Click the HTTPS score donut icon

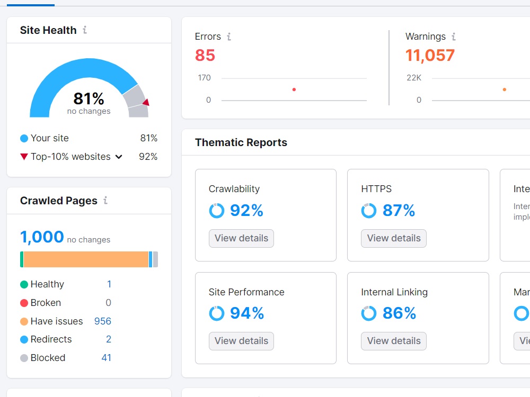(368, 210)
